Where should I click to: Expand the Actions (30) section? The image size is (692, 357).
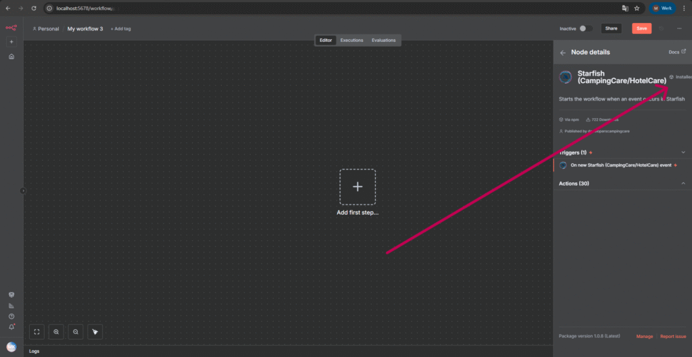tap(683, 184)
